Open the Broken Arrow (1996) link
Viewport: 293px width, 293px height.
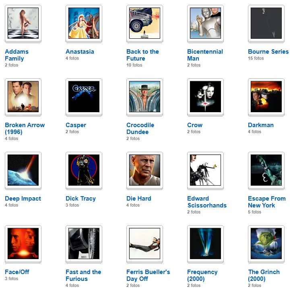(25, 128)
